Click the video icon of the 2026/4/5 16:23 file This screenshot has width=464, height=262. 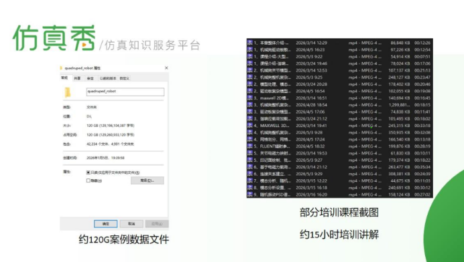point(250,49)
